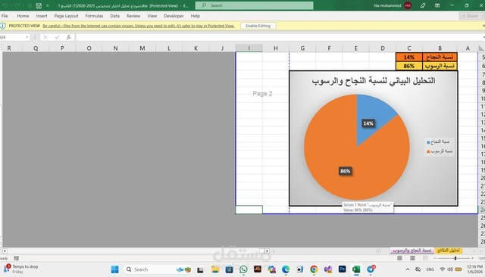Open the Data tab

[114, 16]
